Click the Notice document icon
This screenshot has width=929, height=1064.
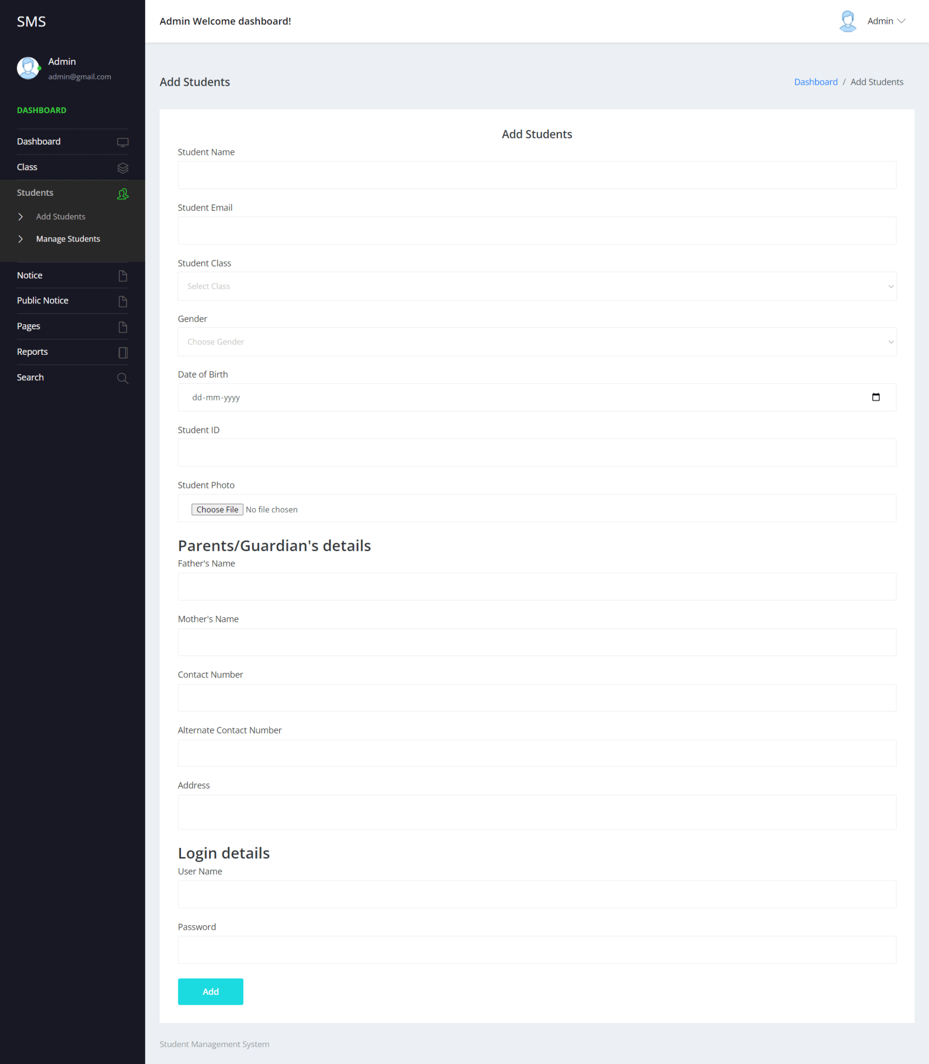tap(123, 275)
